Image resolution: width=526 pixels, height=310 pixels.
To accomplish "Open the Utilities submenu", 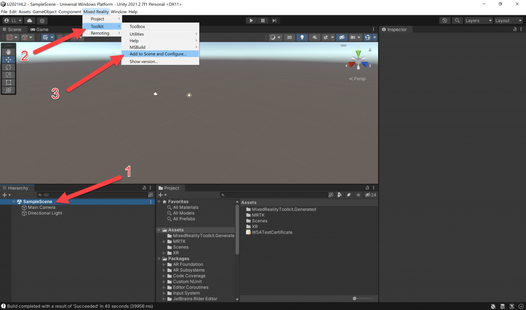I will (x=160, y=34).
